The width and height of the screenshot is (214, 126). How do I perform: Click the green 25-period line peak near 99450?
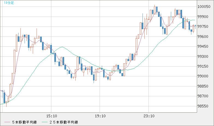point(62,47)
